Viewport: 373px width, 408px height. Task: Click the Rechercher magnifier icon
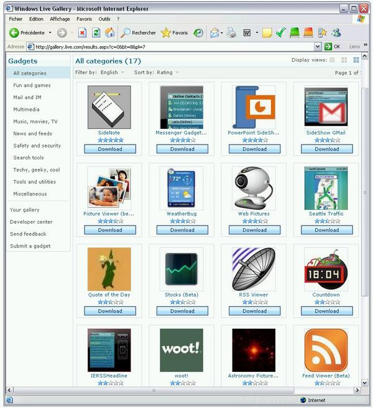click(x=126, y=33)
